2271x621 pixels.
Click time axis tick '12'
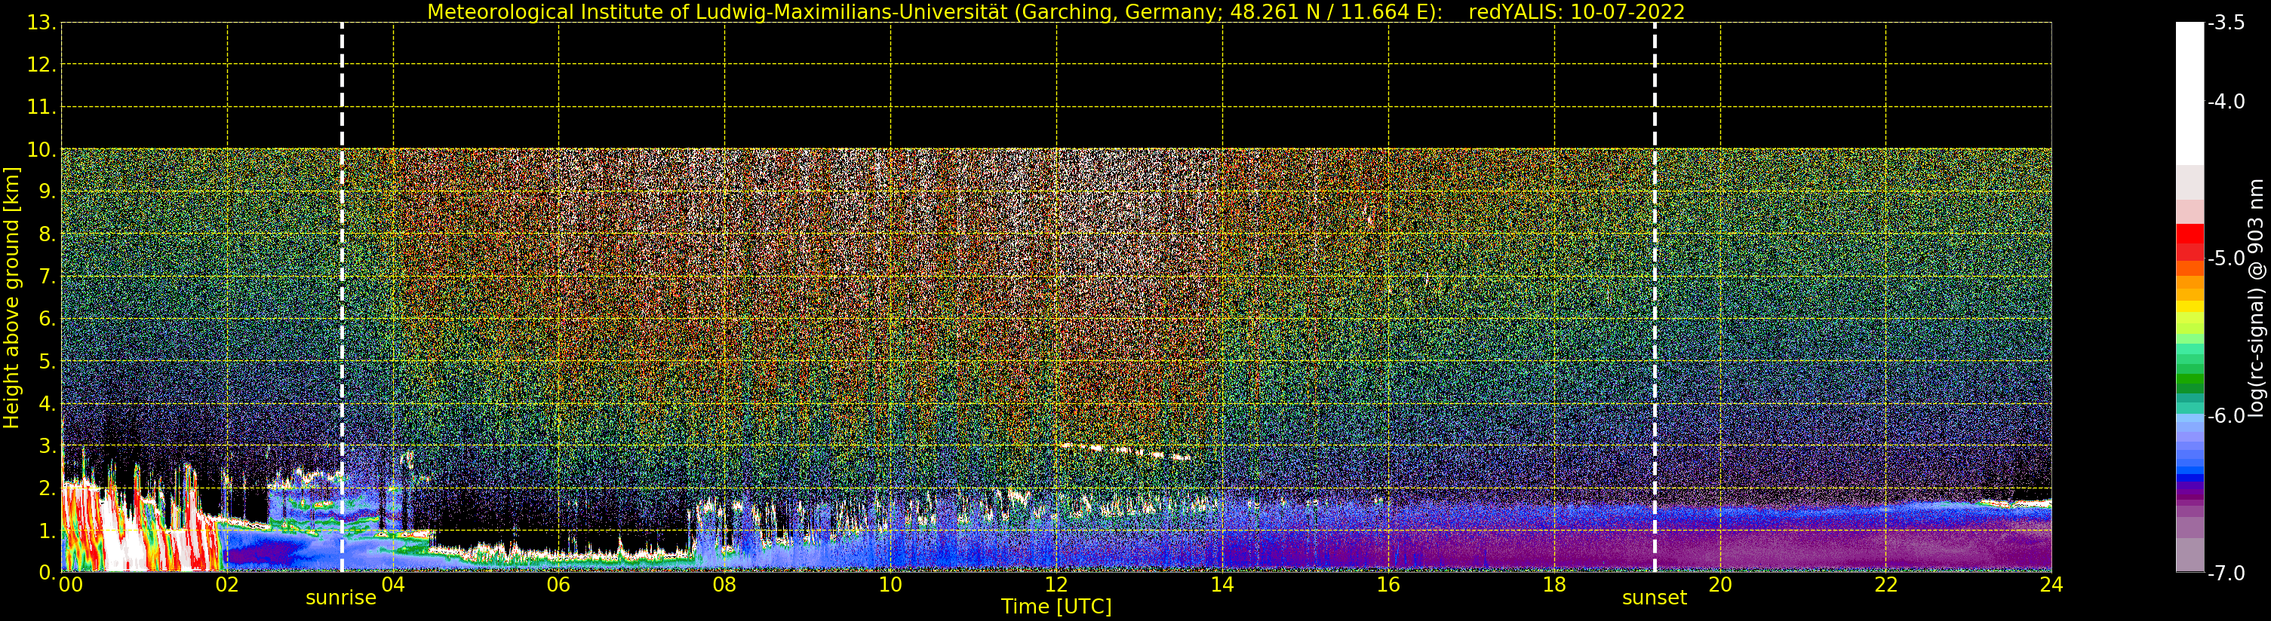click(1056, 585)
